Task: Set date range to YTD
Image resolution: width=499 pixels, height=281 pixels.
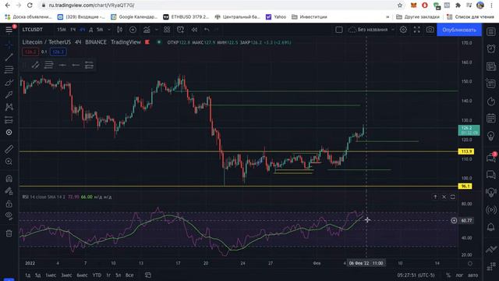Action: pos(97,276)
